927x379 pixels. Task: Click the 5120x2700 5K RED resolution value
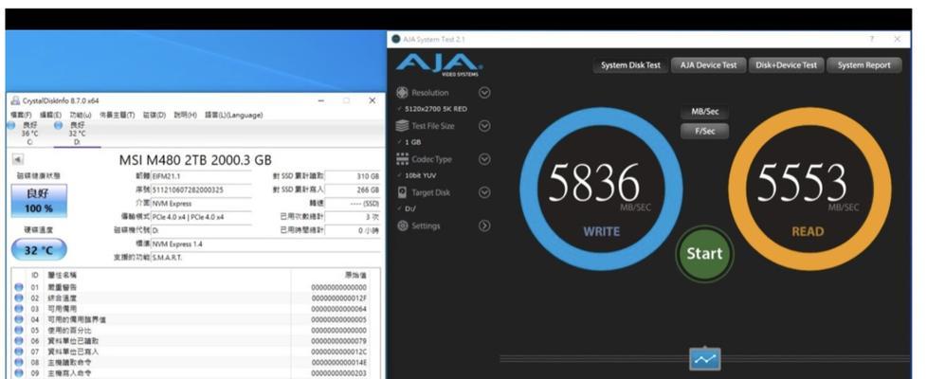436,109
